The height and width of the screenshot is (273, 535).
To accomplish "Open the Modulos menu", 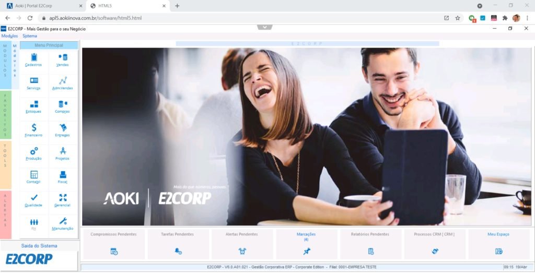I will pos(9,36).
